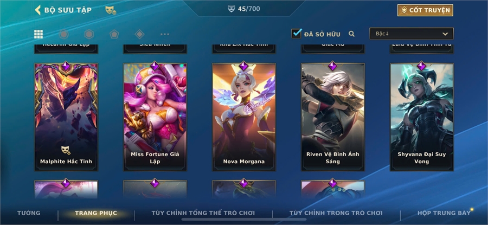Click the 45/700 skin count indicator

(x=244, y=9)
